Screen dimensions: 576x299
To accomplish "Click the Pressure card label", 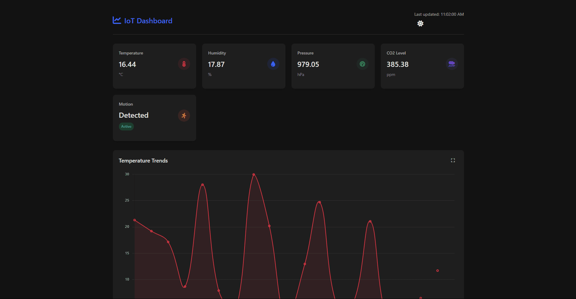I will [305, 53].
